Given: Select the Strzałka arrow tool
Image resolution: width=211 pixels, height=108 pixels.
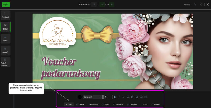Looking at the screenshot, I should click(x=156, y=105).
